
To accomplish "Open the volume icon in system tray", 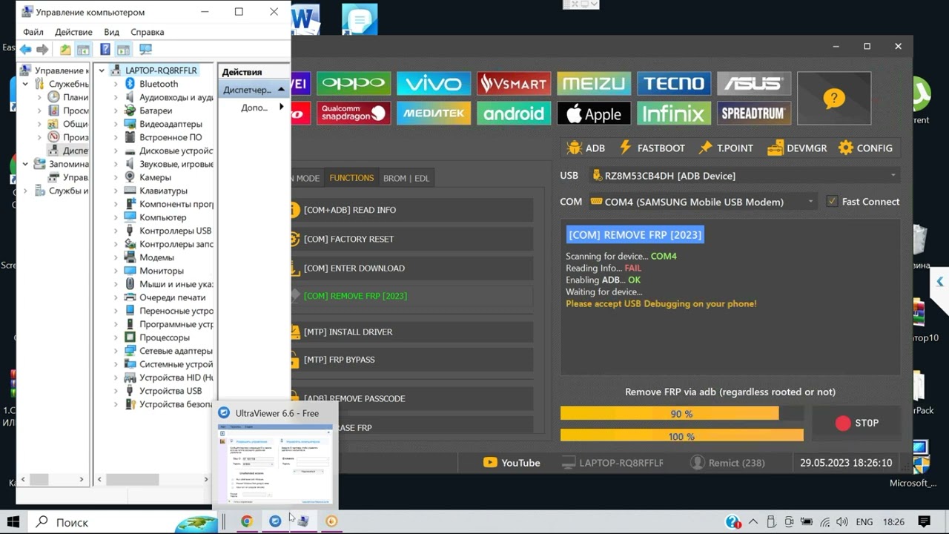I will [842, 522].
